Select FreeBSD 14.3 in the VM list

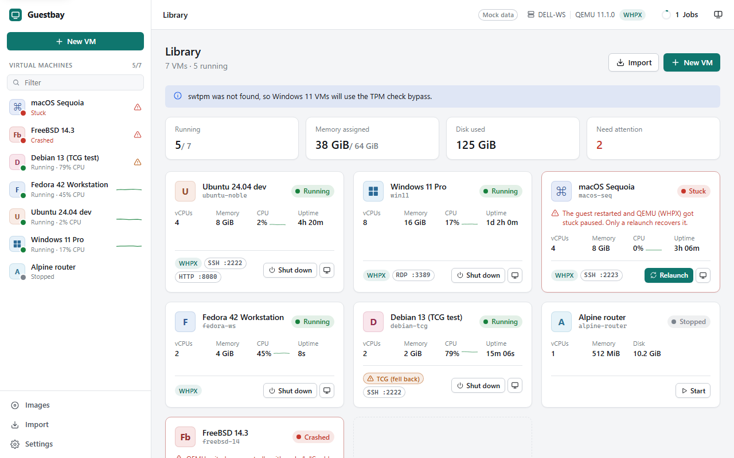tap(75, 135)
